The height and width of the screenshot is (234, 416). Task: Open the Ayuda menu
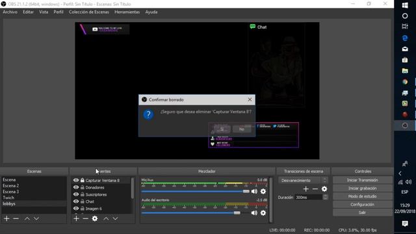pos(151,12)
